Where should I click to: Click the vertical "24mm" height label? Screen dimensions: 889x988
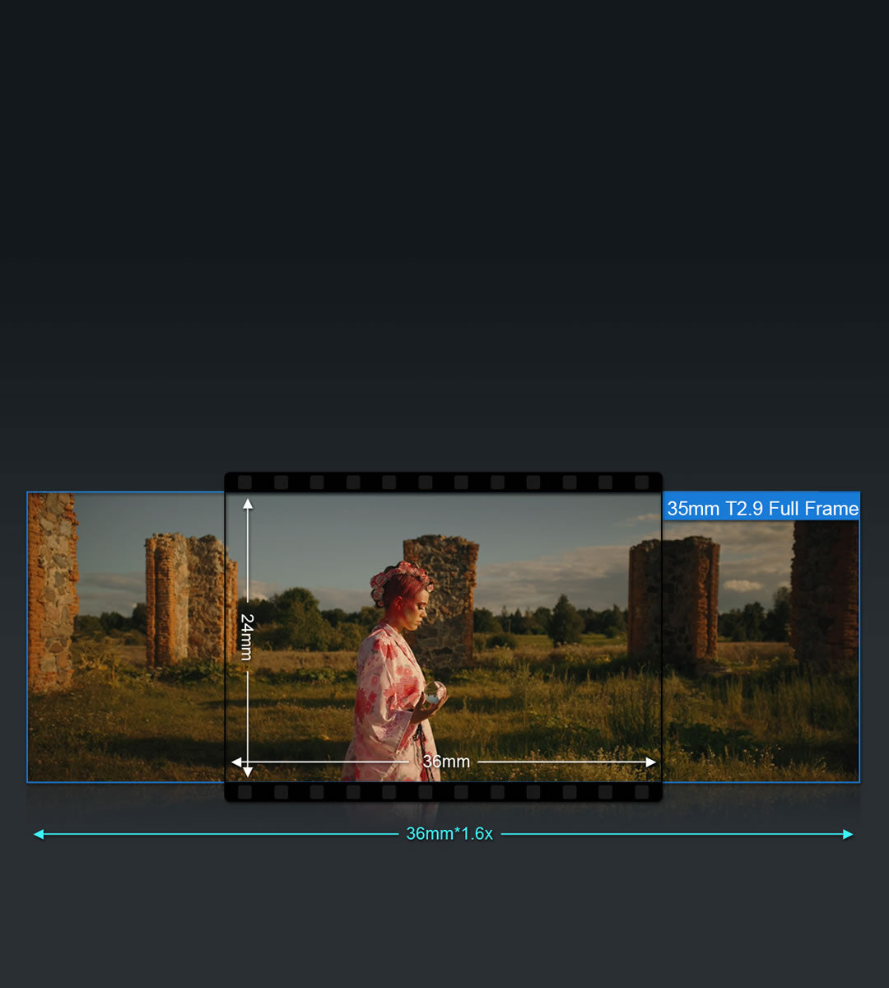tap(247, 636)
